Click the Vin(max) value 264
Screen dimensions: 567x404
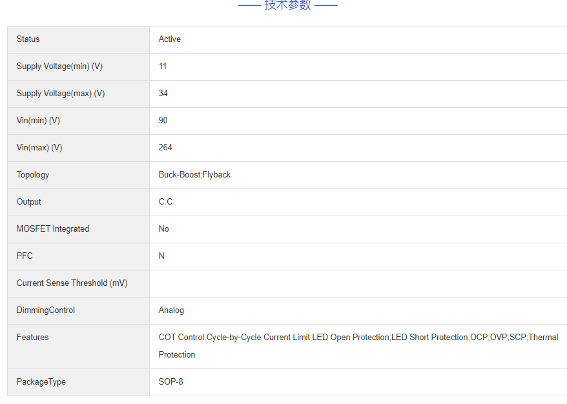click(x=165, y=148)
